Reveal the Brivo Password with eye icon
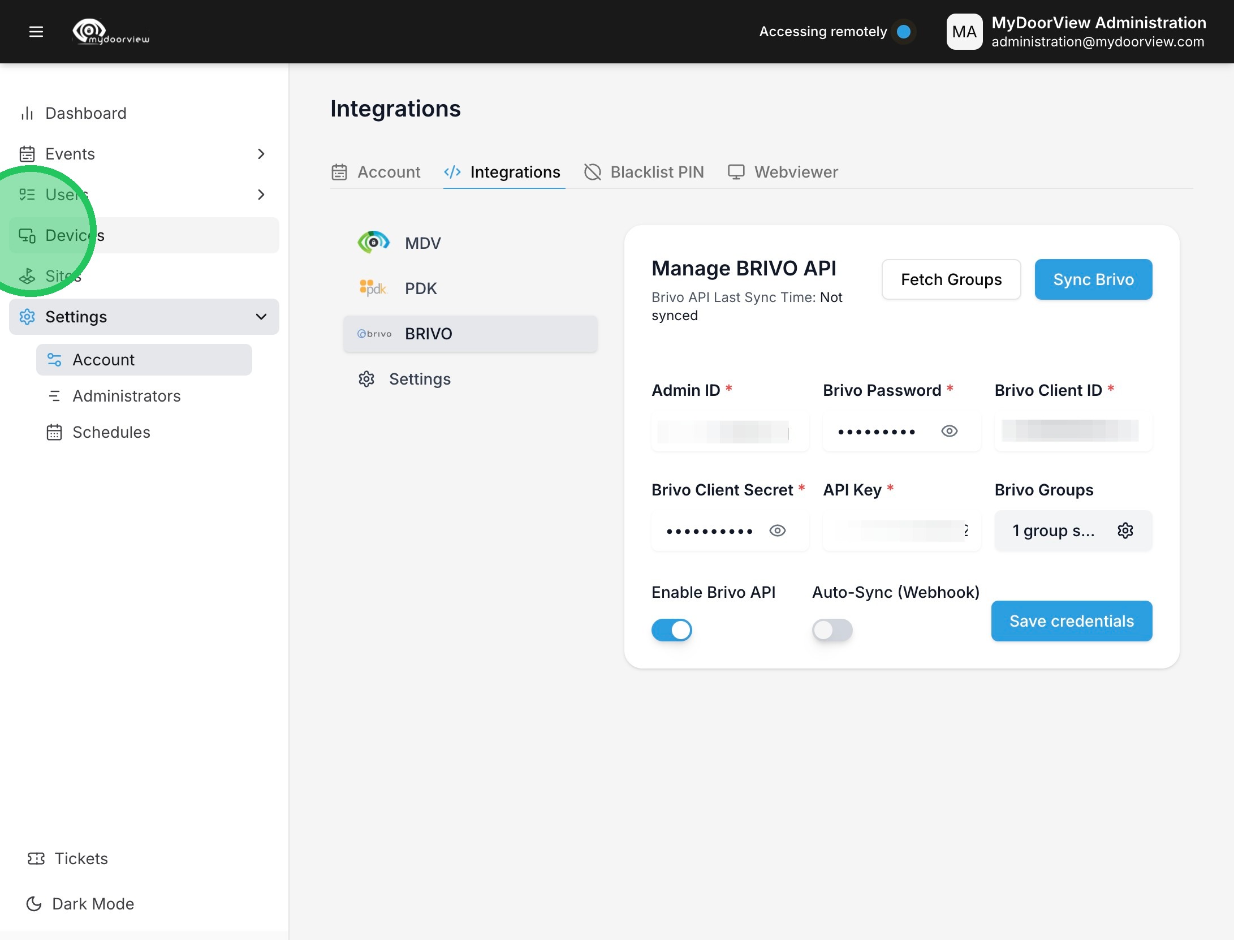This screenshot has width=1234, height=940. click(949, 432)
